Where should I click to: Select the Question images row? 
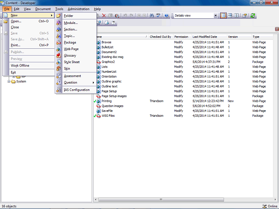[183, 106]
